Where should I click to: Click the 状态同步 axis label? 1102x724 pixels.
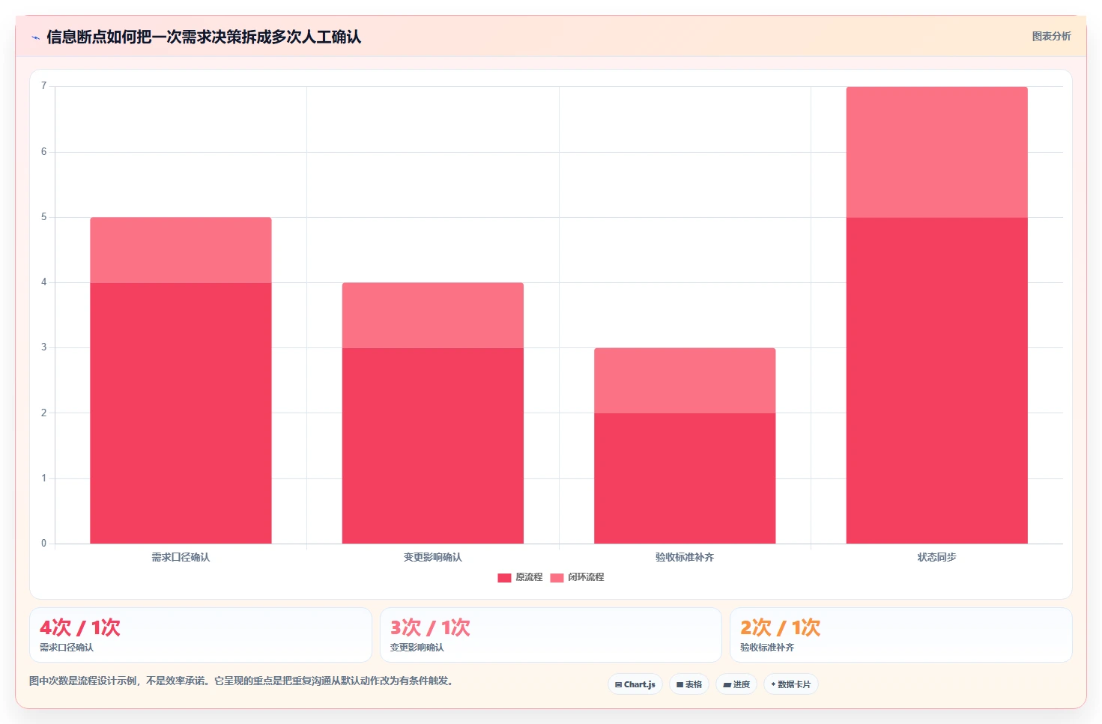936,557
